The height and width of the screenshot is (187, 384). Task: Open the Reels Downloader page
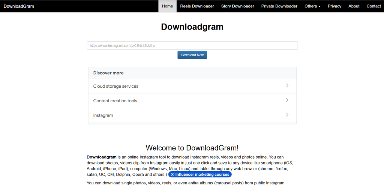pos(197,6)
